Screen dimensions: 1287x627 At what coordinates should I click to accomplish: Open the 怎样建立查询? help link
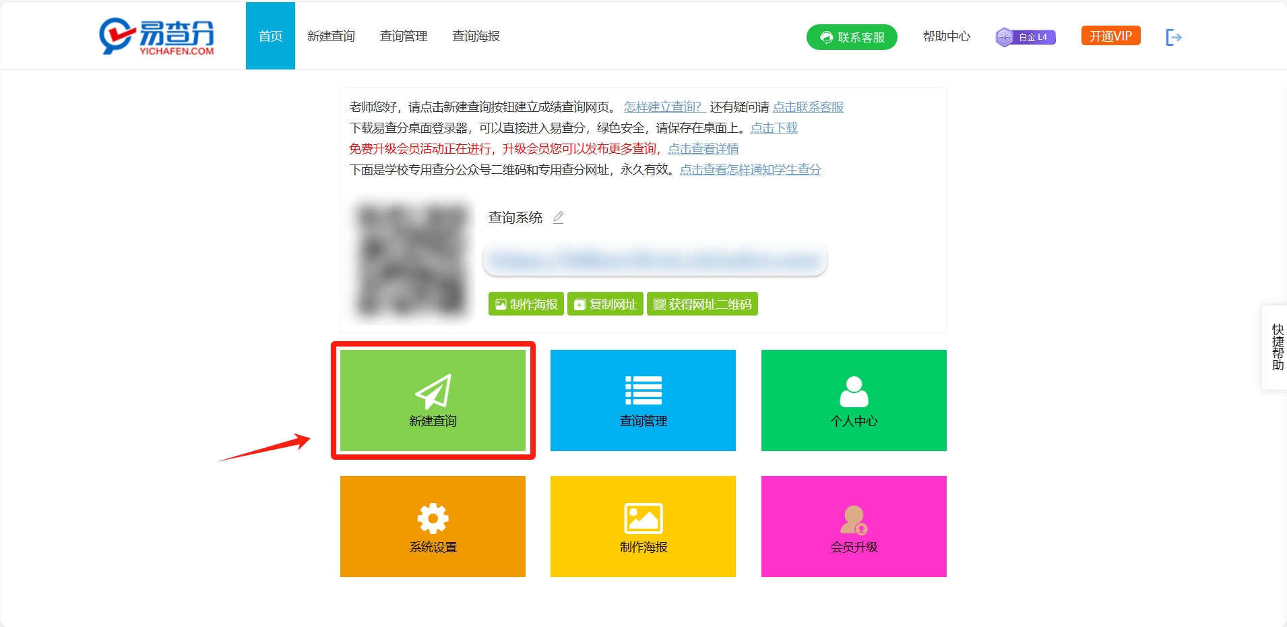[x=663, y=107]
